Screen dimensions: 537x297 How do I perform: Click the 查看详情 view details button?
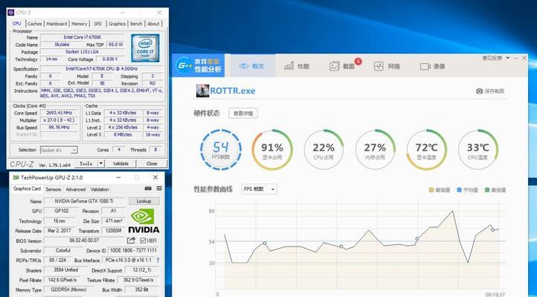(x=243, y=113)
